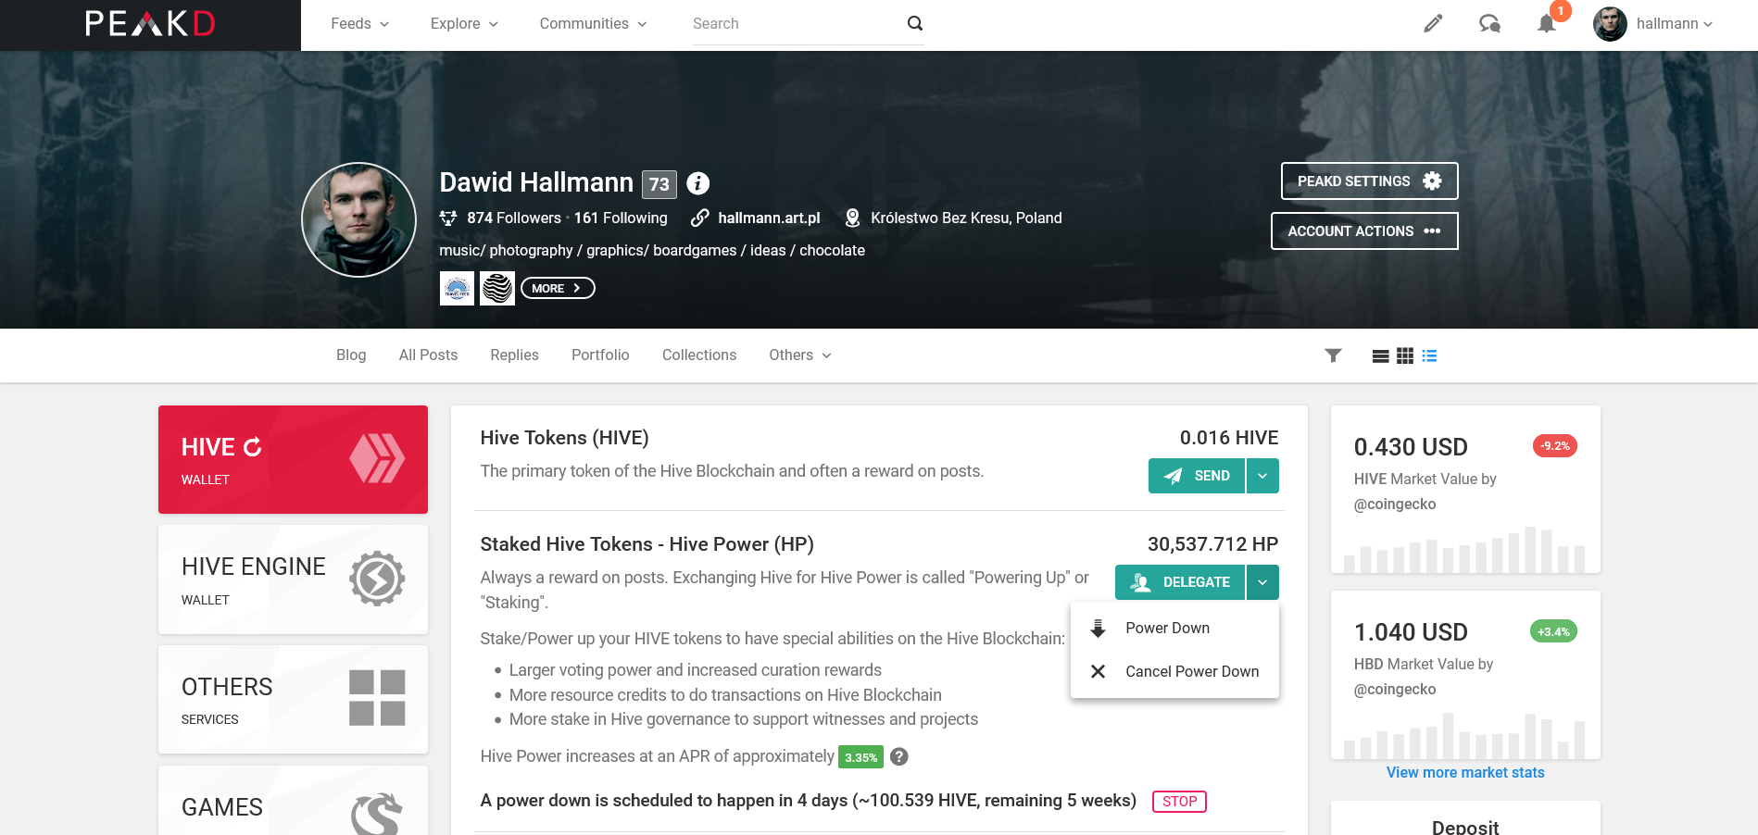The image size is (1758, 835).
Task: Click the 3.35% APR badge
Action: (x=860, y=757)
